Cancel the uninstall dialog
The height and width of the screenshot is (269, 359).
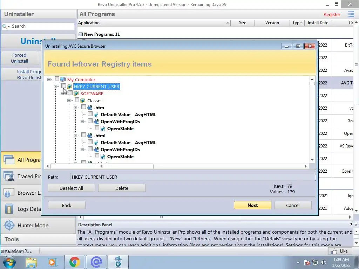(293, 205)
